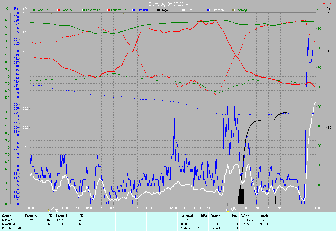Click the 'Sensor' table header

7,216
